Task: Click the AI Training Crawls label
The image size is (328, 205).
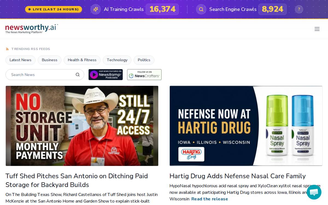Action: click(x=124, y=9)
